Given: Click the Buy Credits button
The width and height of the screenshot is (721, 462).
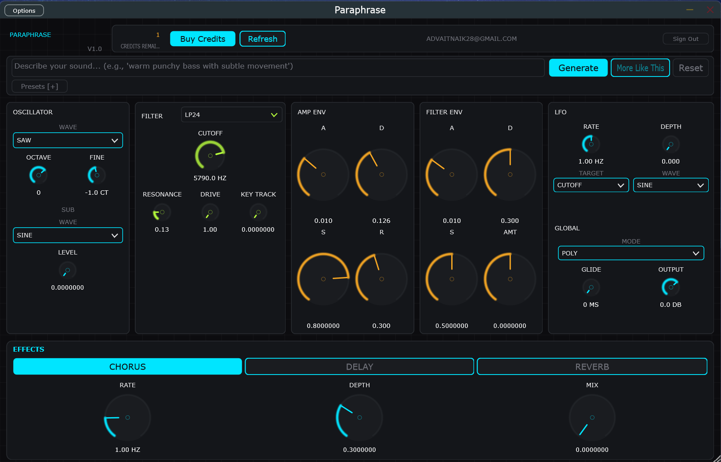Looking at the screenshot, I should click(202, 39).
